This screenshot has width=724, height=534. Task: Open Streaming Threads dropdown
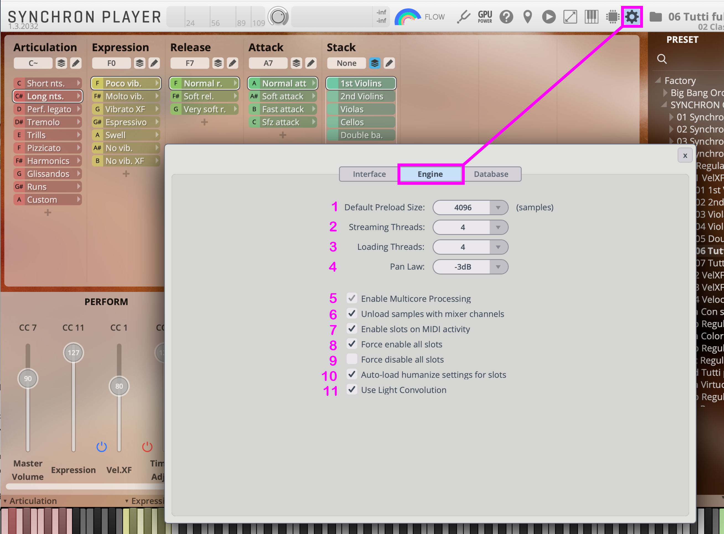pos(470,227)
